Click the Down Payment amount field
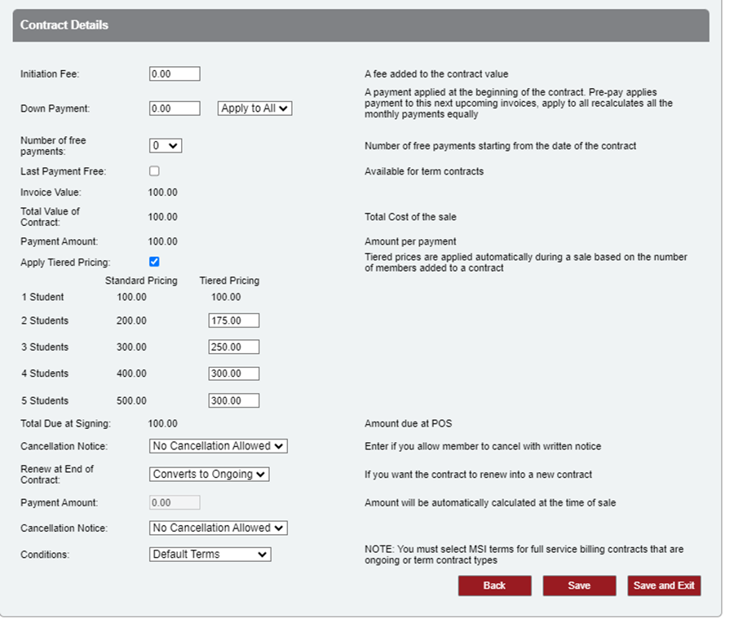 (175, 108)
